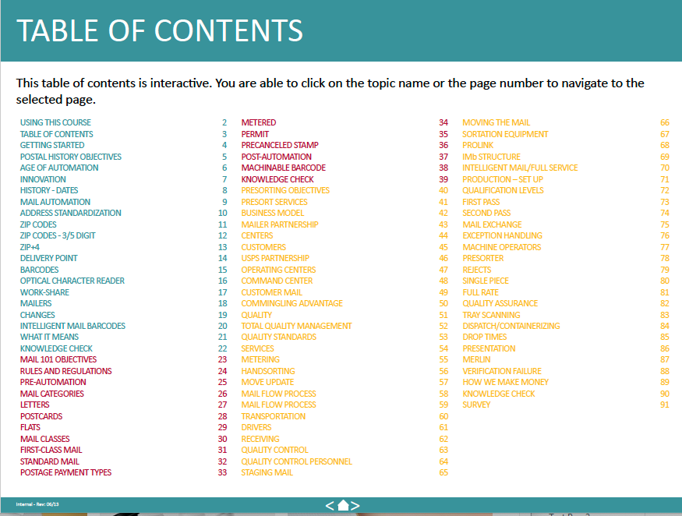Go to POSTAGE PAYMENT TYPES
Screen dimensions: 682x516
[65, 472]
